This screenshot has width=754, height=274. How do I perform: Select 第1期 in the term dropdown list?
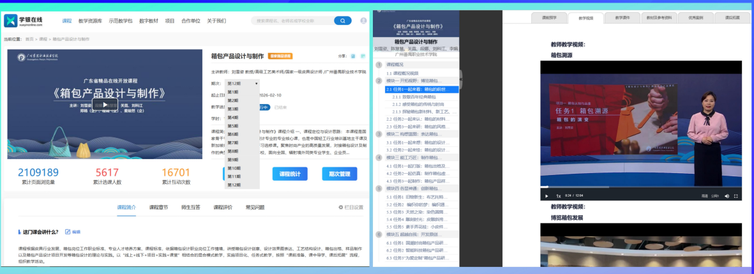pyautogui.click(x=243, y=92)
